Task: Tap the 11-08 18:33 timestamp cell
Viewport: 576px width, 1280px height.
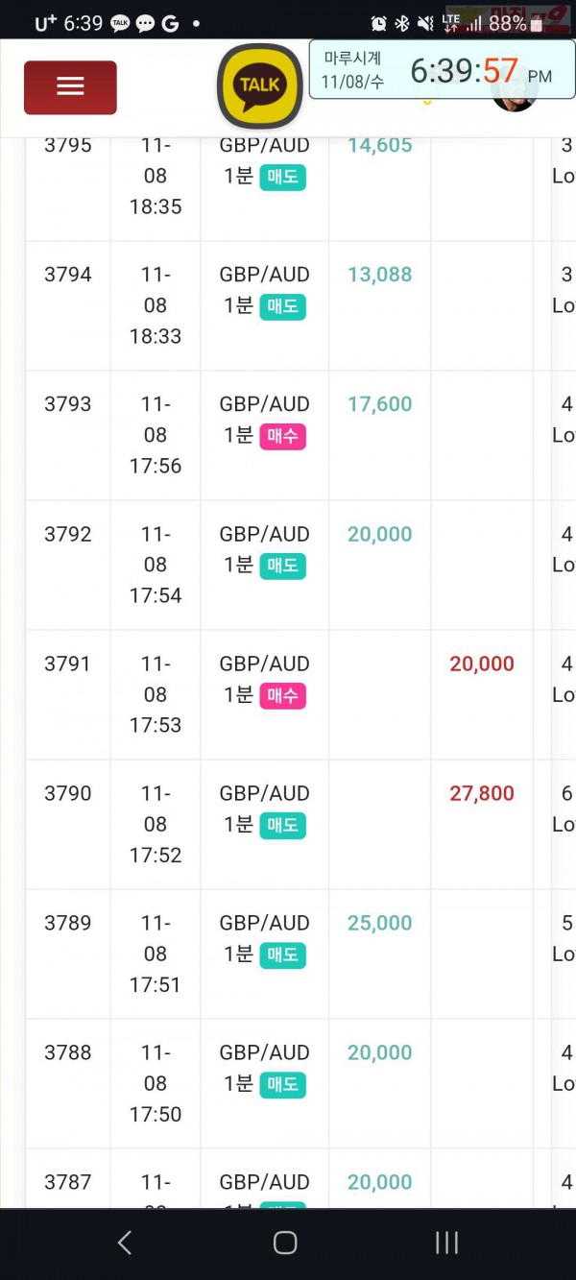Action: [x=156, y=305]
